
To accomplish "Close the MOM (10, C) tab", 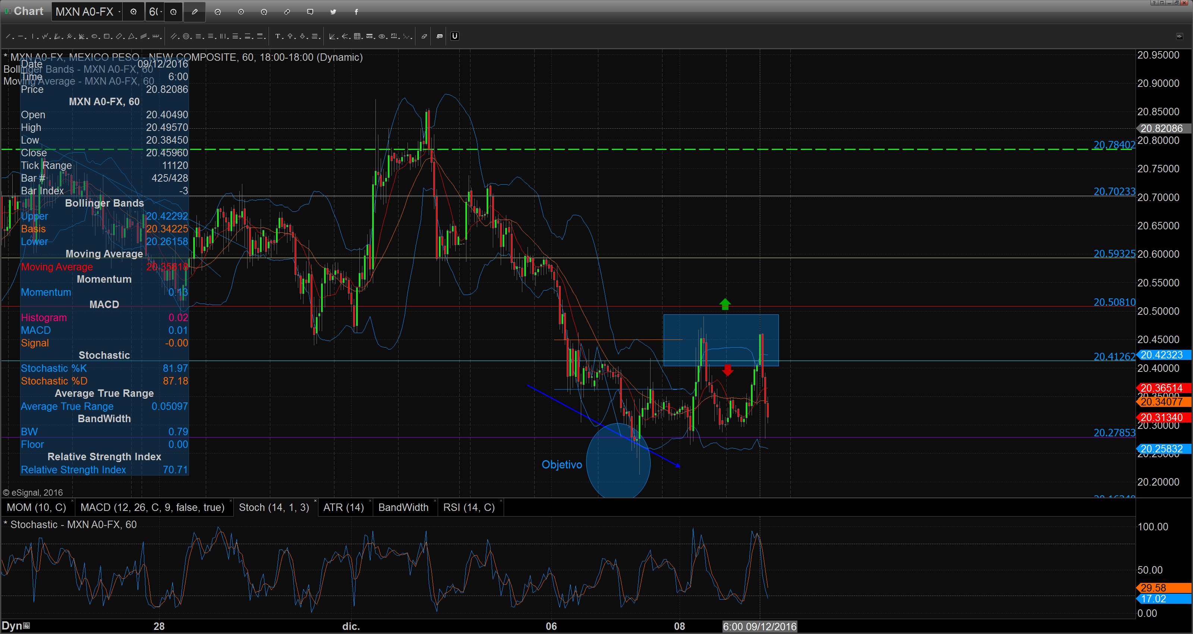I will pos(72,501).
